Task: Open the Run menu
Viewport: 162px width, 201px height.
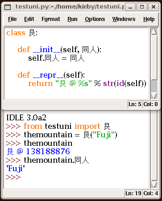Action: pyautogui.click(x=72, y=19)
